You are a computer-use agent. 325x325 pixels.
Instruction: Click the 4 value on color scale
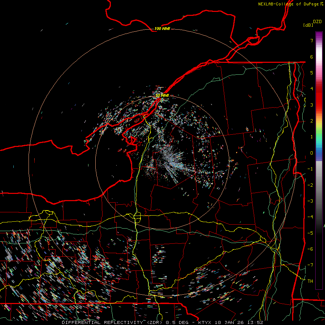[312, 89]
